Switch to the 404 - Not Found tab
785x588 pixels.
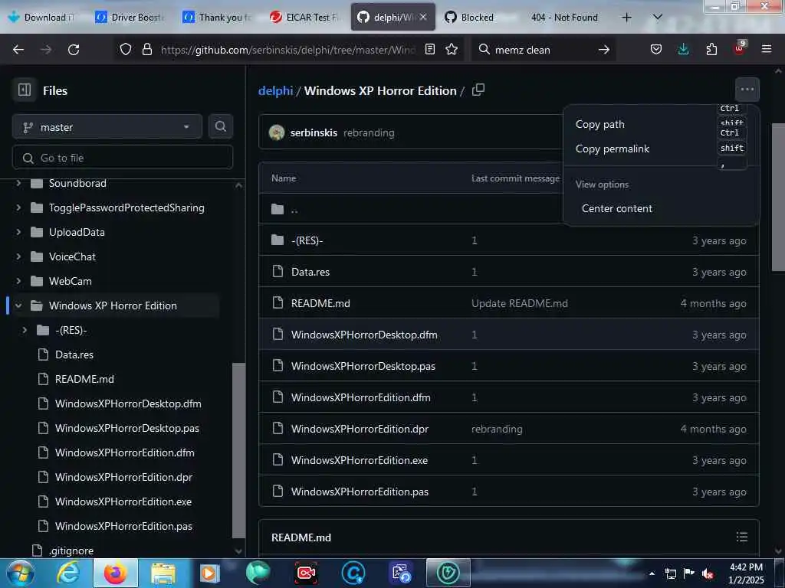tap(564, 18)
